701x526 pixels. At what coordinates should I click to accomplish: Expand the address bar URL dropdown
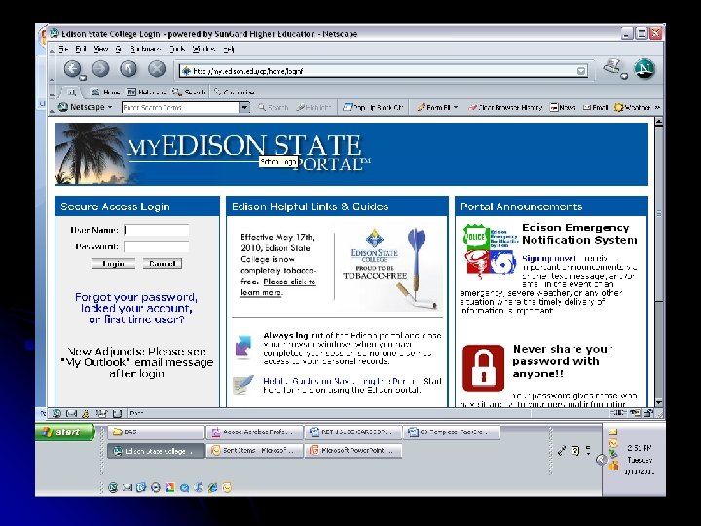(580, 71)
